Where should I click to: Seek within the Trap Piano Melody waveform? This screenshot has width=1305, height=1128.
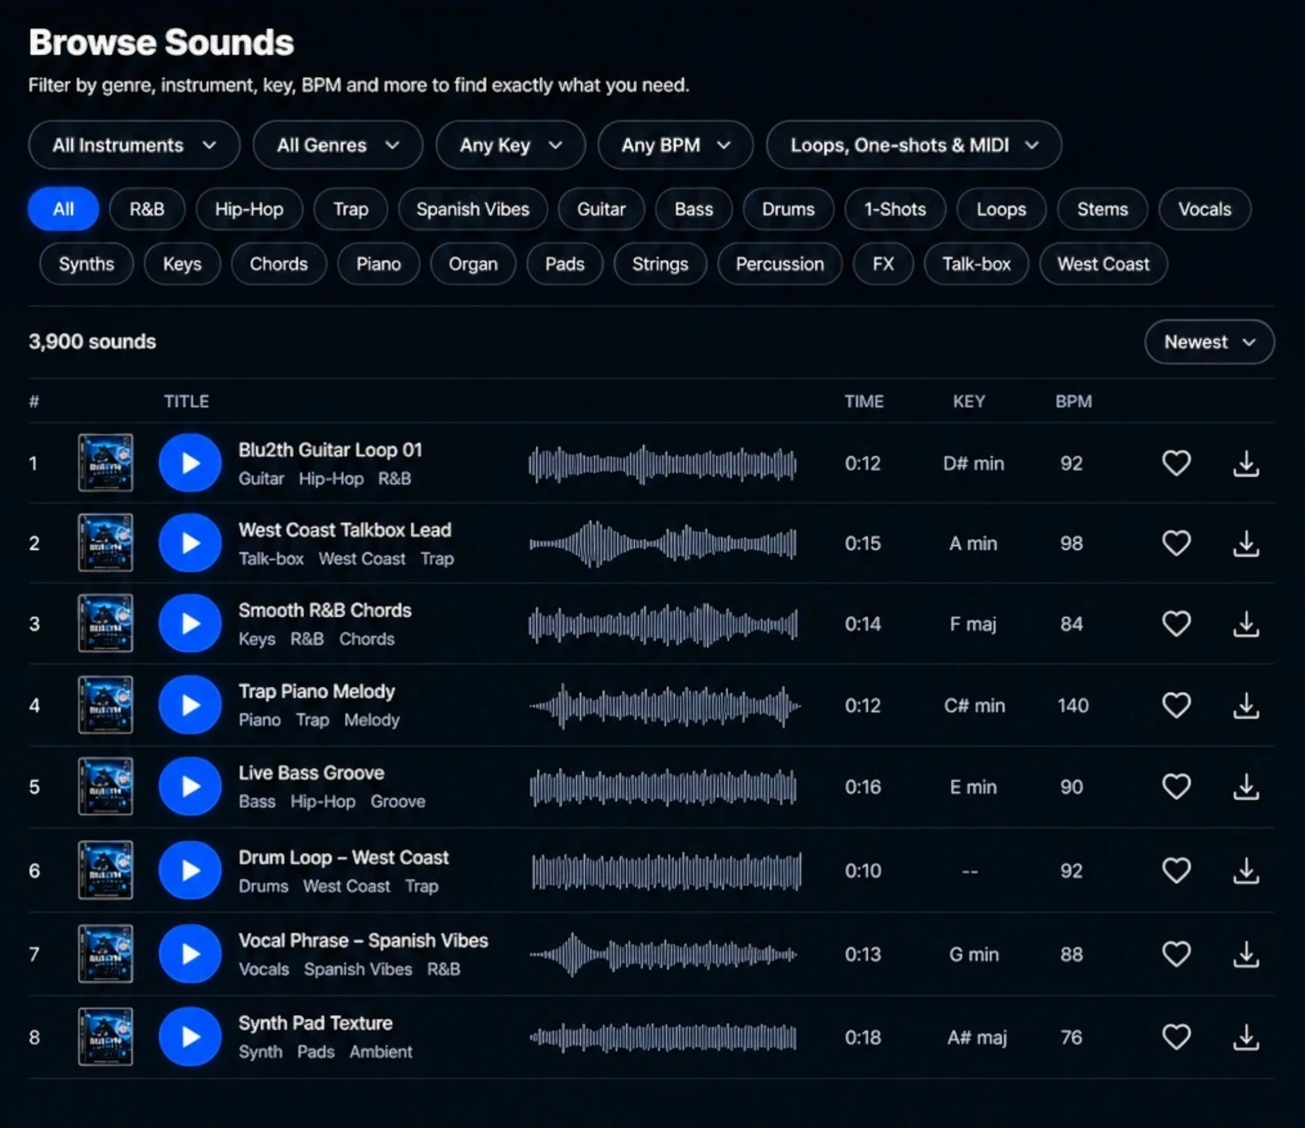click(x=664, y=706)
